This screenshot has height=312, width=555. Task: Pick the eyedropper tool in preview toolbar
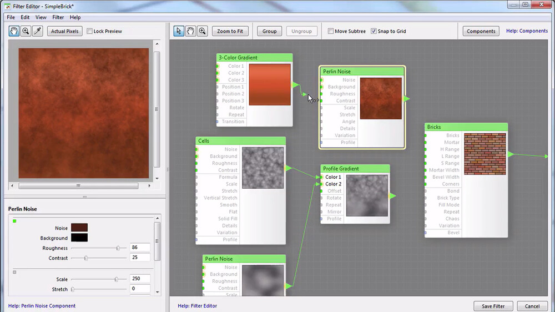coord(37,31)
